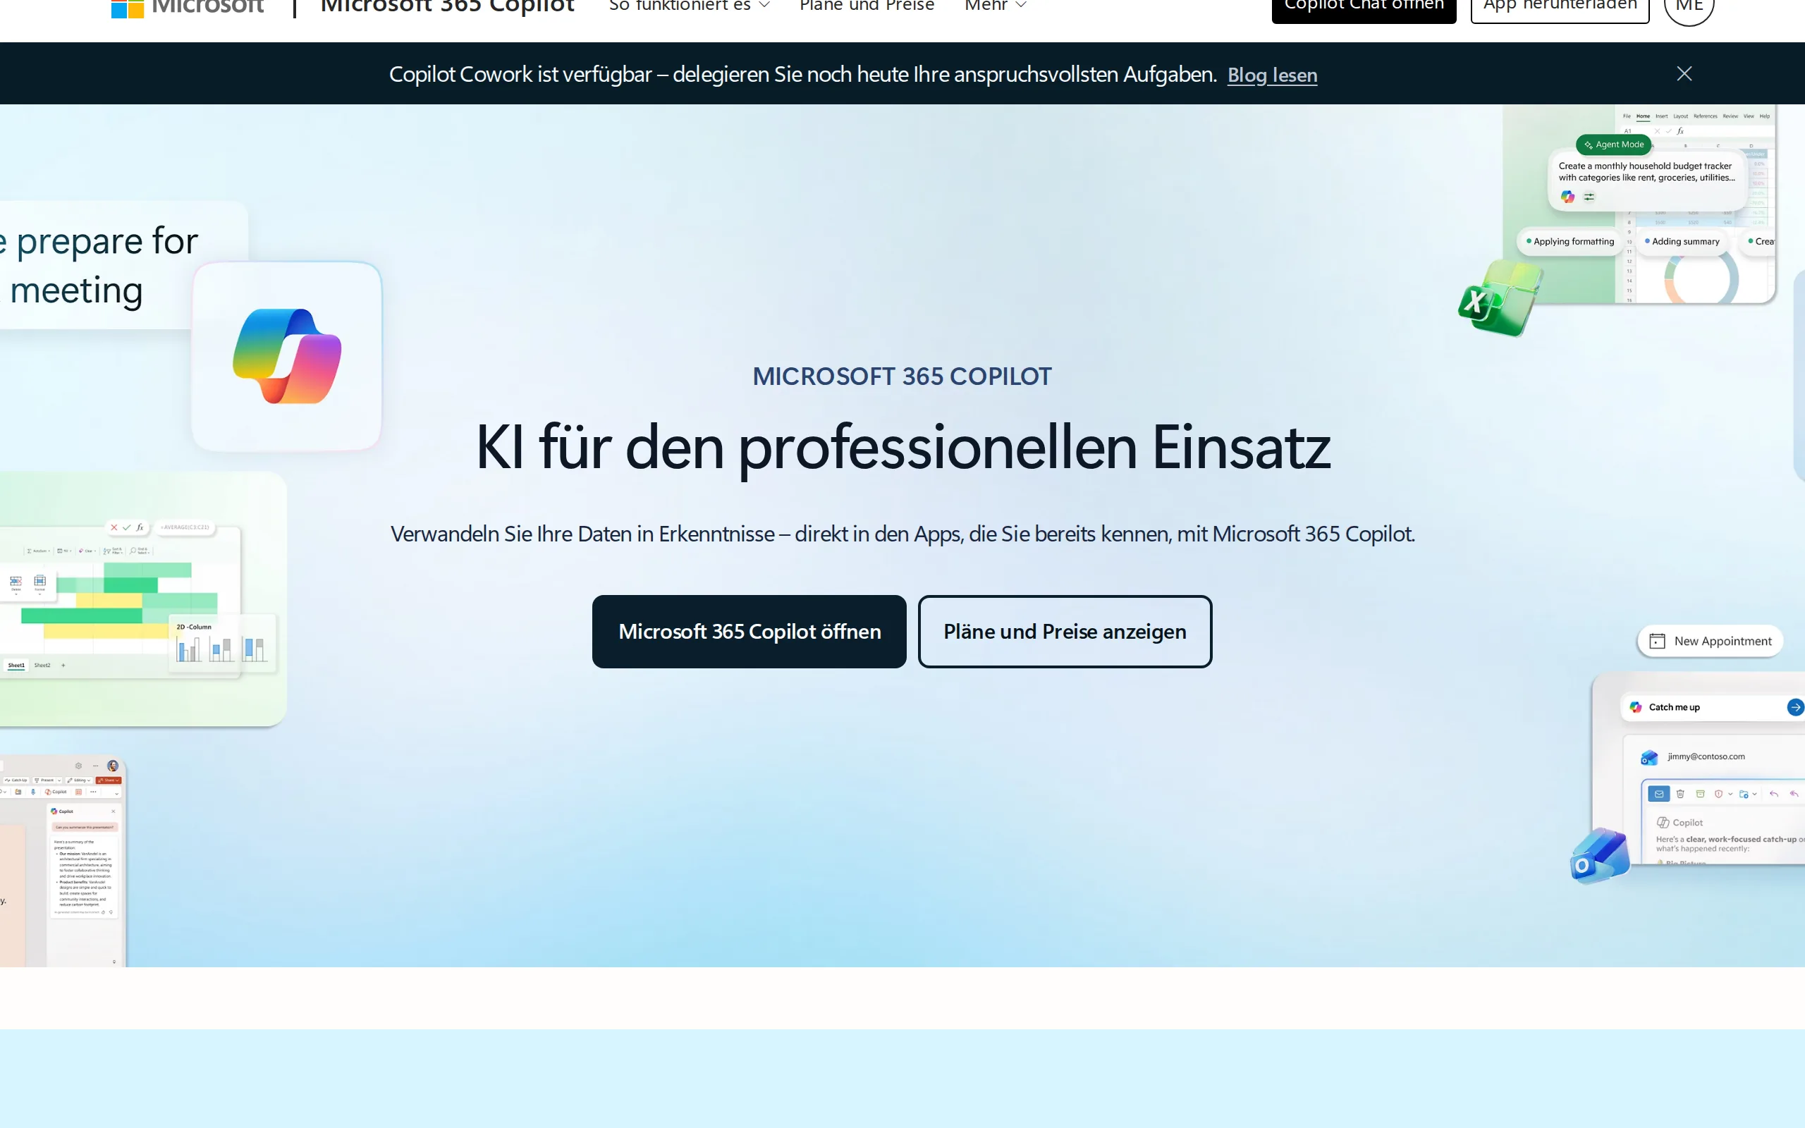Click the large colorful Copilot logo tile
Image resolution: width=1805 pixels, height=1128 pixels.
pyautogui.click(x=287, y=356)
